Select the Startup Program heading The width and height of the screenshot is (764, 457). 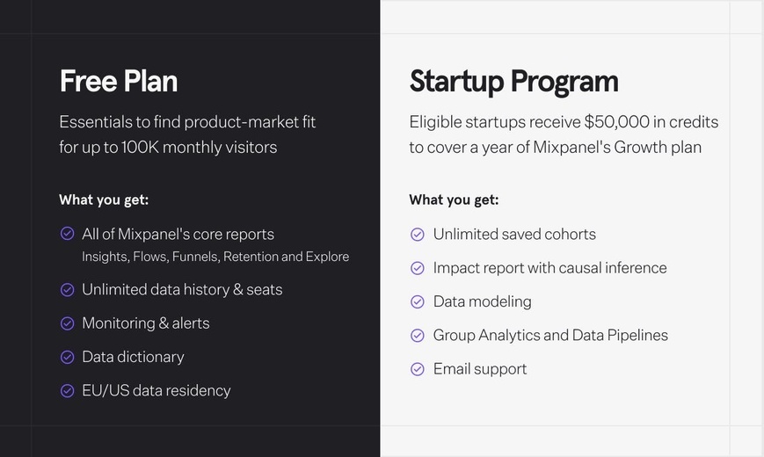click(514, 82)
